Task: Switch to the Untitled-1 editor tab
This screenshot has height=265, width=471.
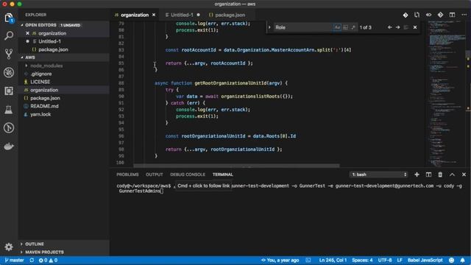Action: tap(183, 15)
